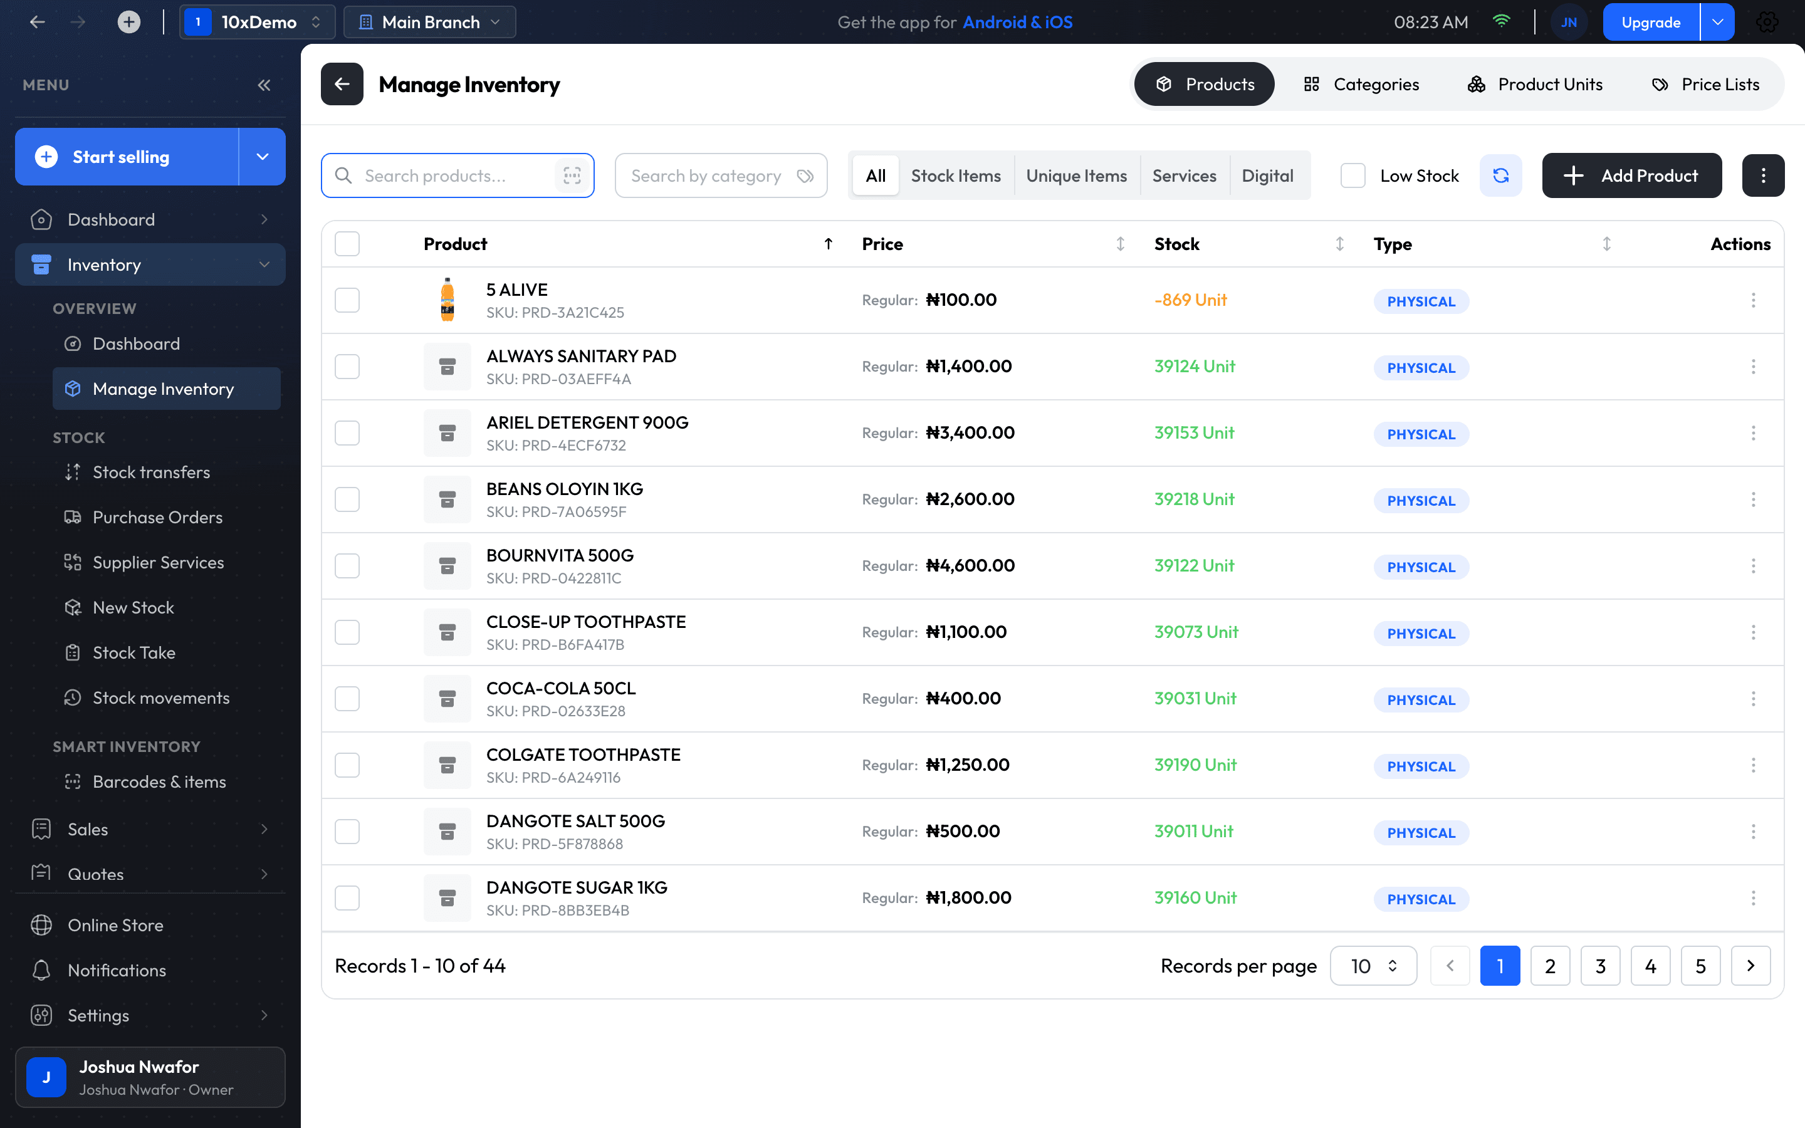This screenshot has width=1805, height=1128.
Task: Check the BEANS OLOYIN 1KG row checkbox
Action: pos(348,499)
